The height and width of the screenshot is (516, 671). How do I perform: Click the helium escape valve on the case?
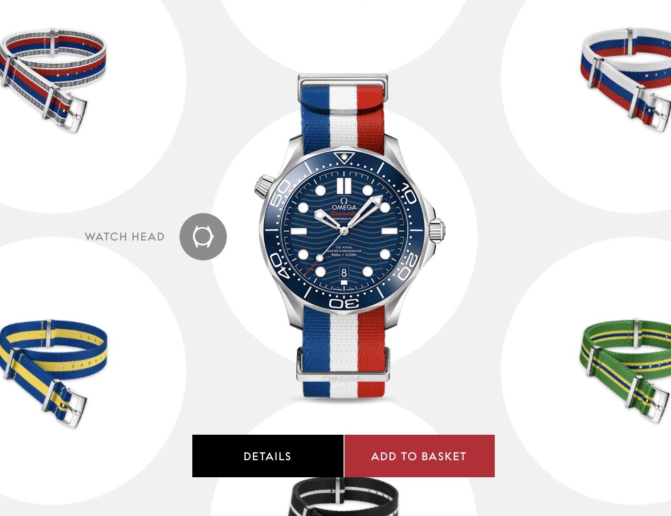265,185
